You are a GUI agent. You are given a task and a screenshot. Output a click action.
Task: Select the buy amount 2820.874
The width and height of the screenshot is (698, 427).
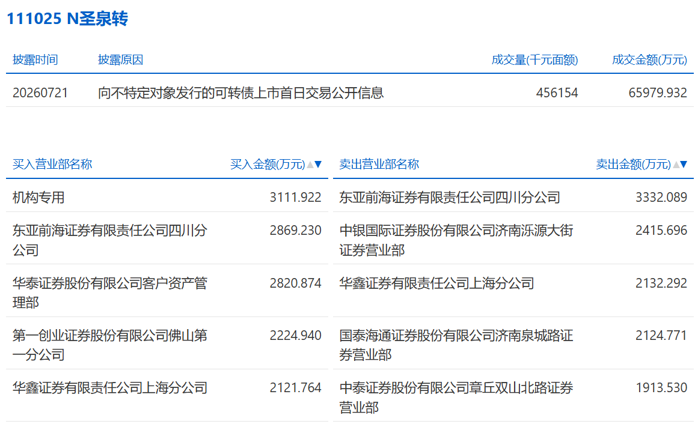pyautogui.click(x=296, y=283)
